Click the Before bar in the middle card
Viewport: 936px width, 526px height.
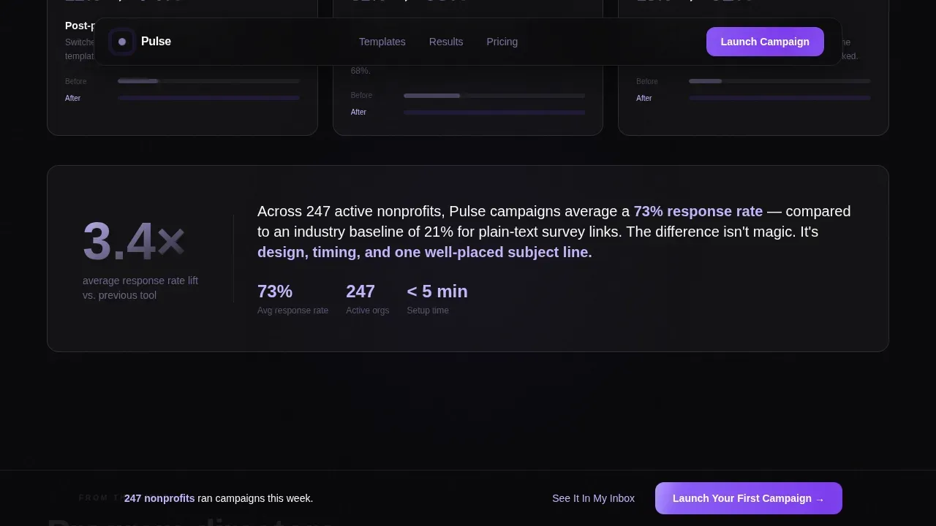pyautogui.click(x=494, y=96)
